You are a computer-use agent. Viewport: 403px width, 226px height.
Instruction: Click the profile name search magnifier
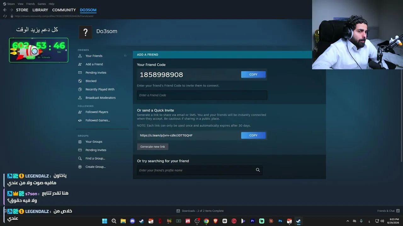pos(258,170)
